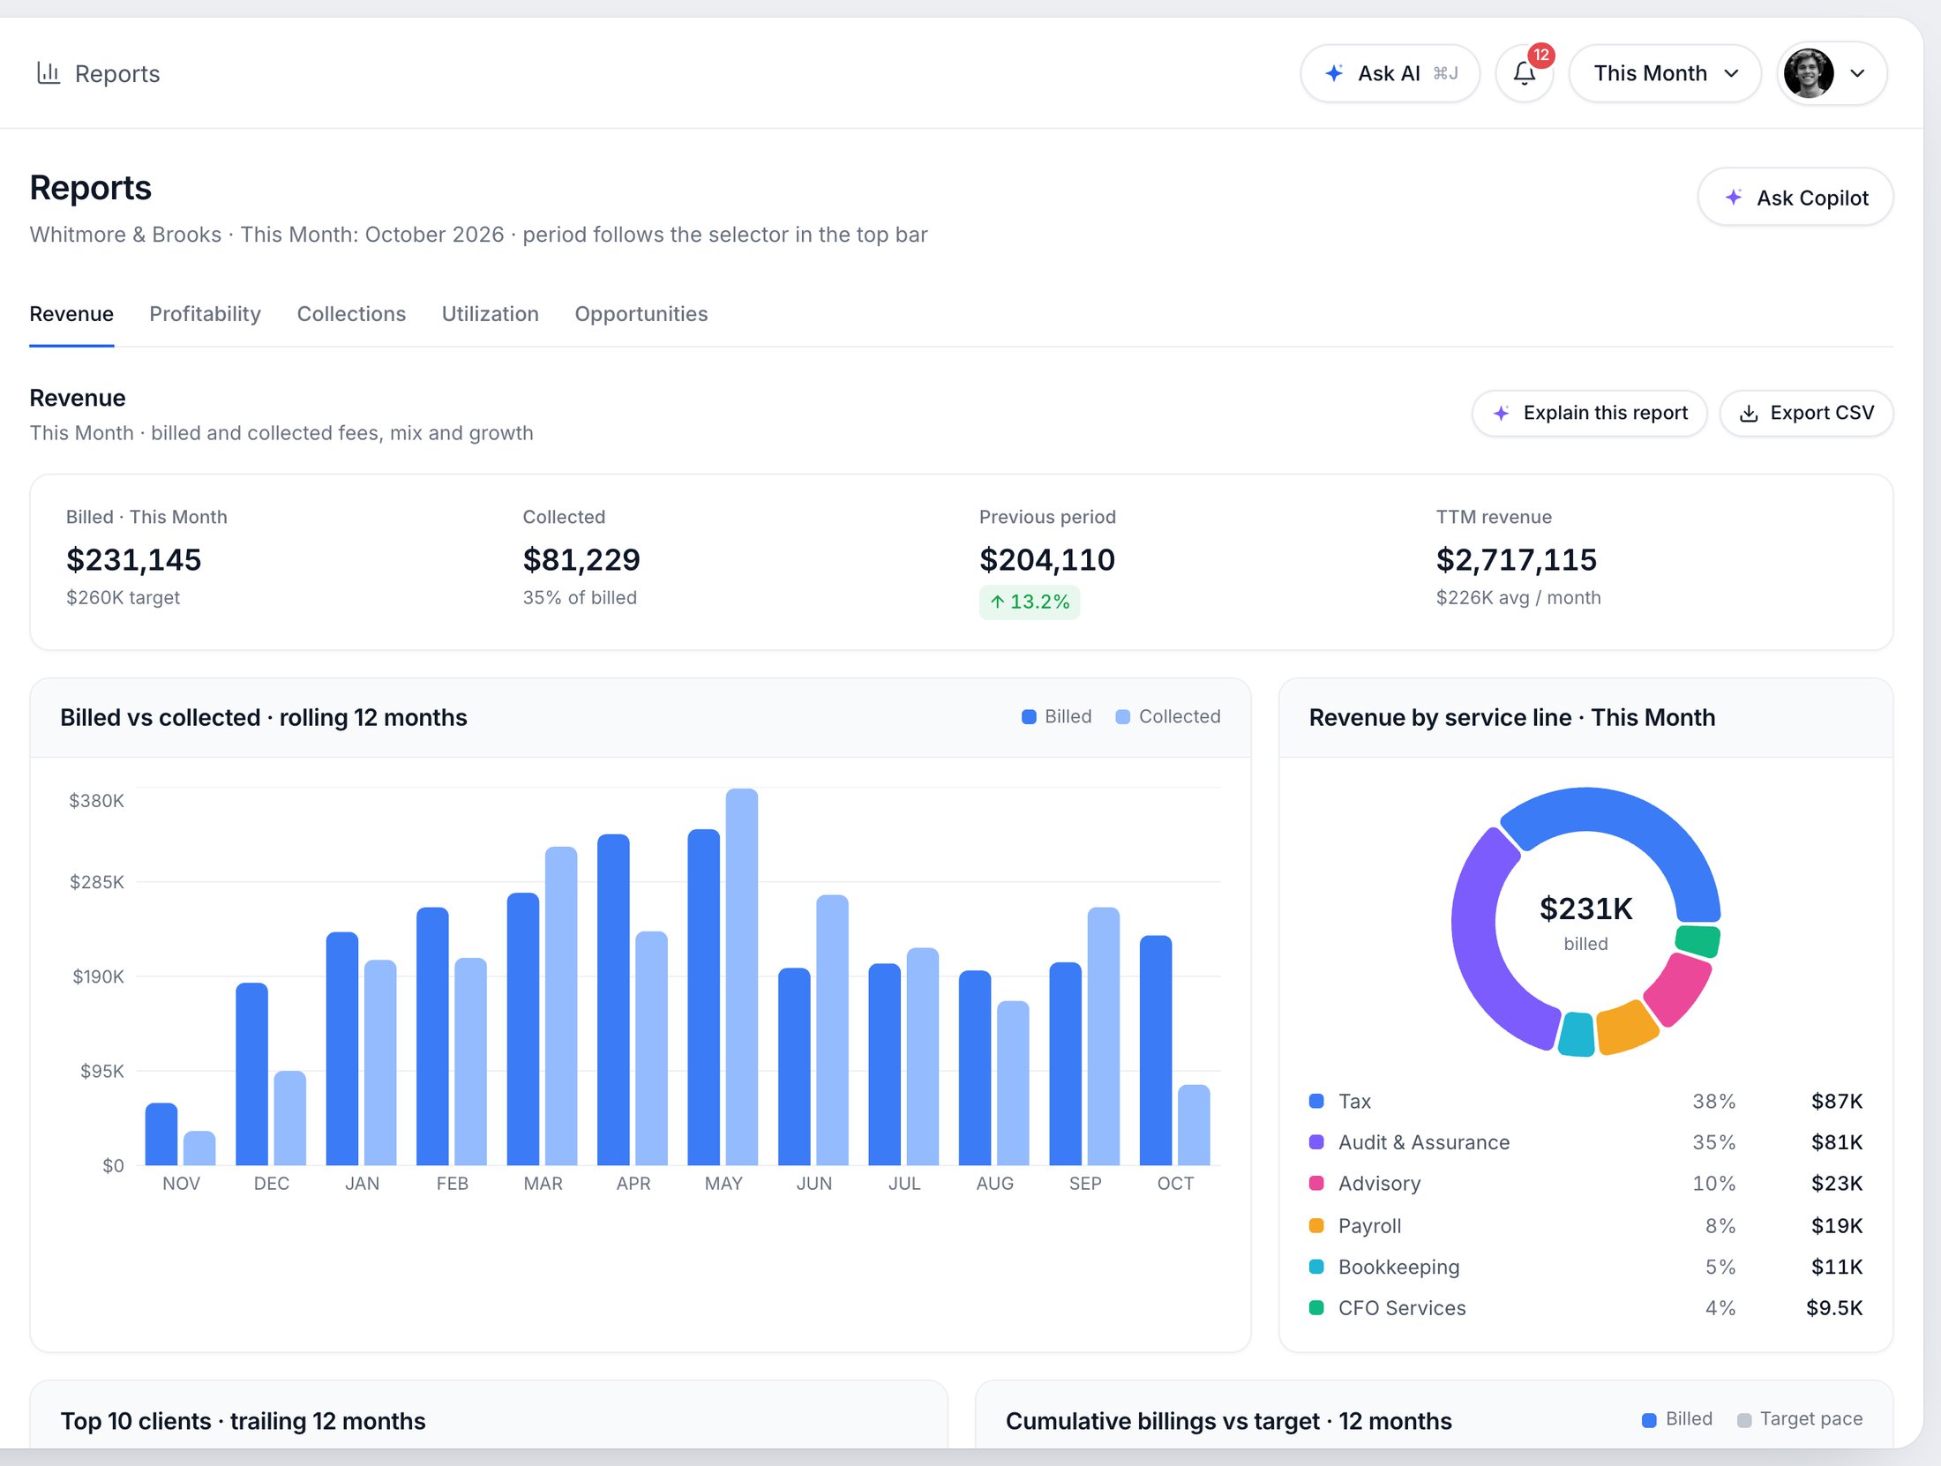Open the notifications bell icon
Screen dimensions: 1941x1466
point(1524,73)
